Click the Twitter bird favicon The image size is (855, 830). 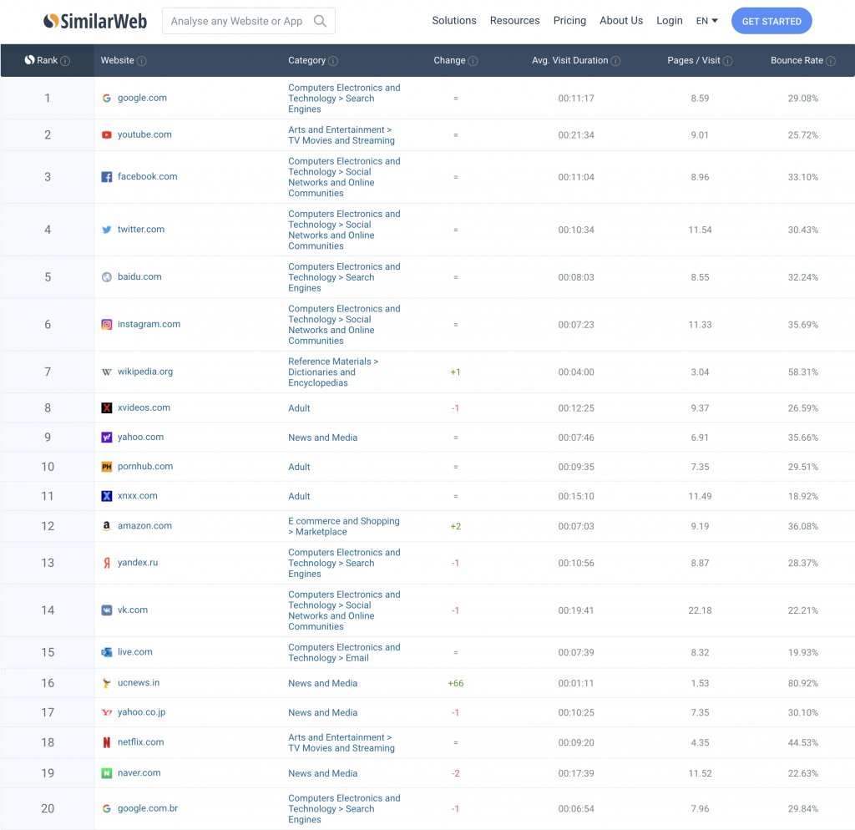coord(106,230)
